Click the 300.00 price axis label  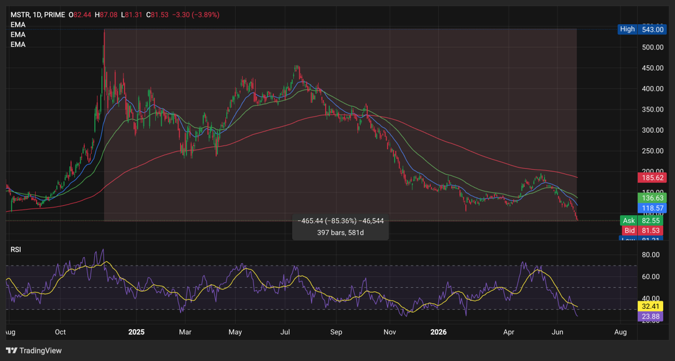point(652,130)
